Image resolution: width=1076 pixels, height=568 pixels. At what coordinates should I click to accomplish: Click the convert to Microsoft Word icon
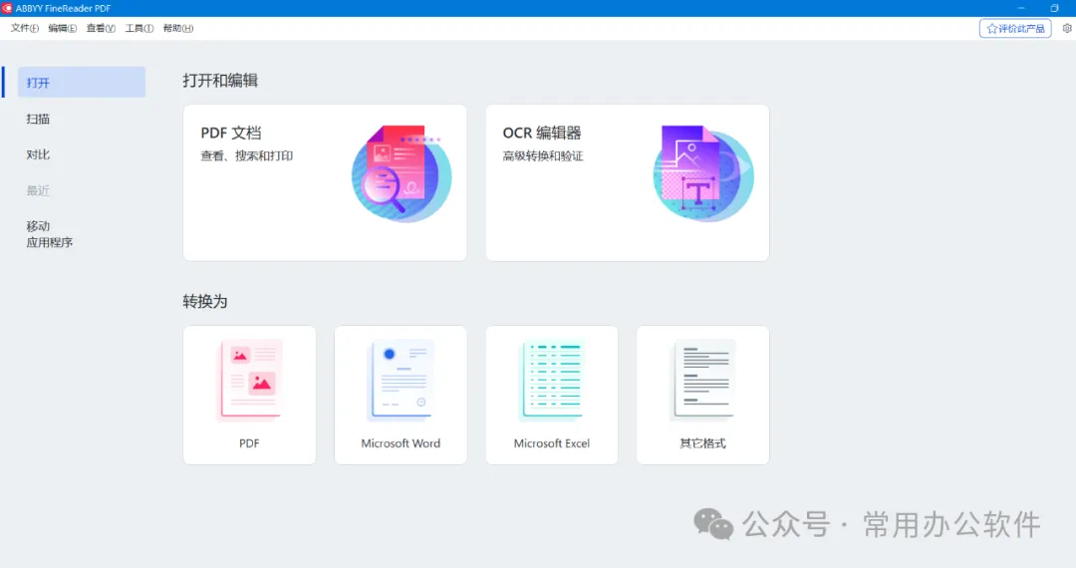coord(401,380)
